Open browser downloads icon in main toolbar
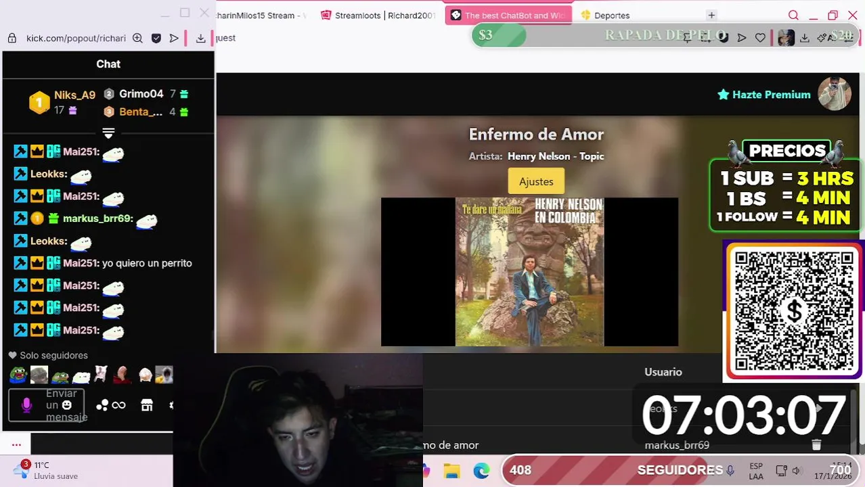 pyautogui.click(x=804, y=38)
